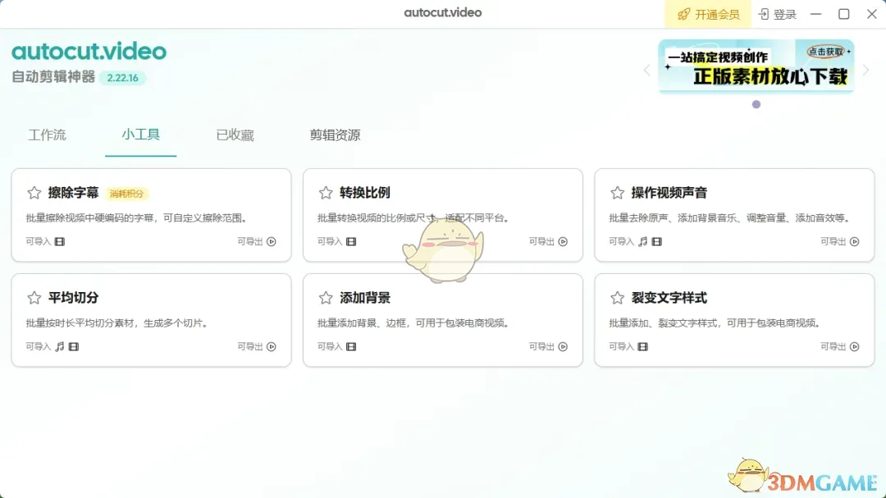Click the star icon beside 平均切分
This screenshot has width=886, height=498.
click(x=34, y=298)
